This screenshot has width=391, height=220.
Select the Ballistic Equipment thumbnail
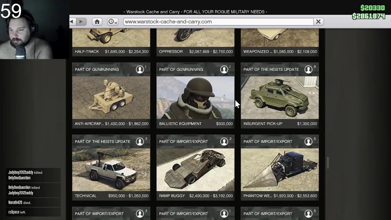coord(195,97)
